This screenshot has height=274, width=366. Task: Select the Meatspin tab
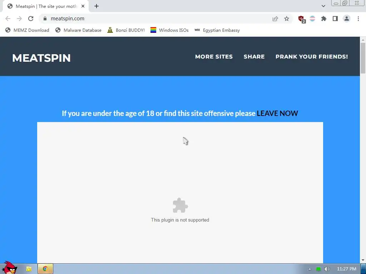click(46, 6)
